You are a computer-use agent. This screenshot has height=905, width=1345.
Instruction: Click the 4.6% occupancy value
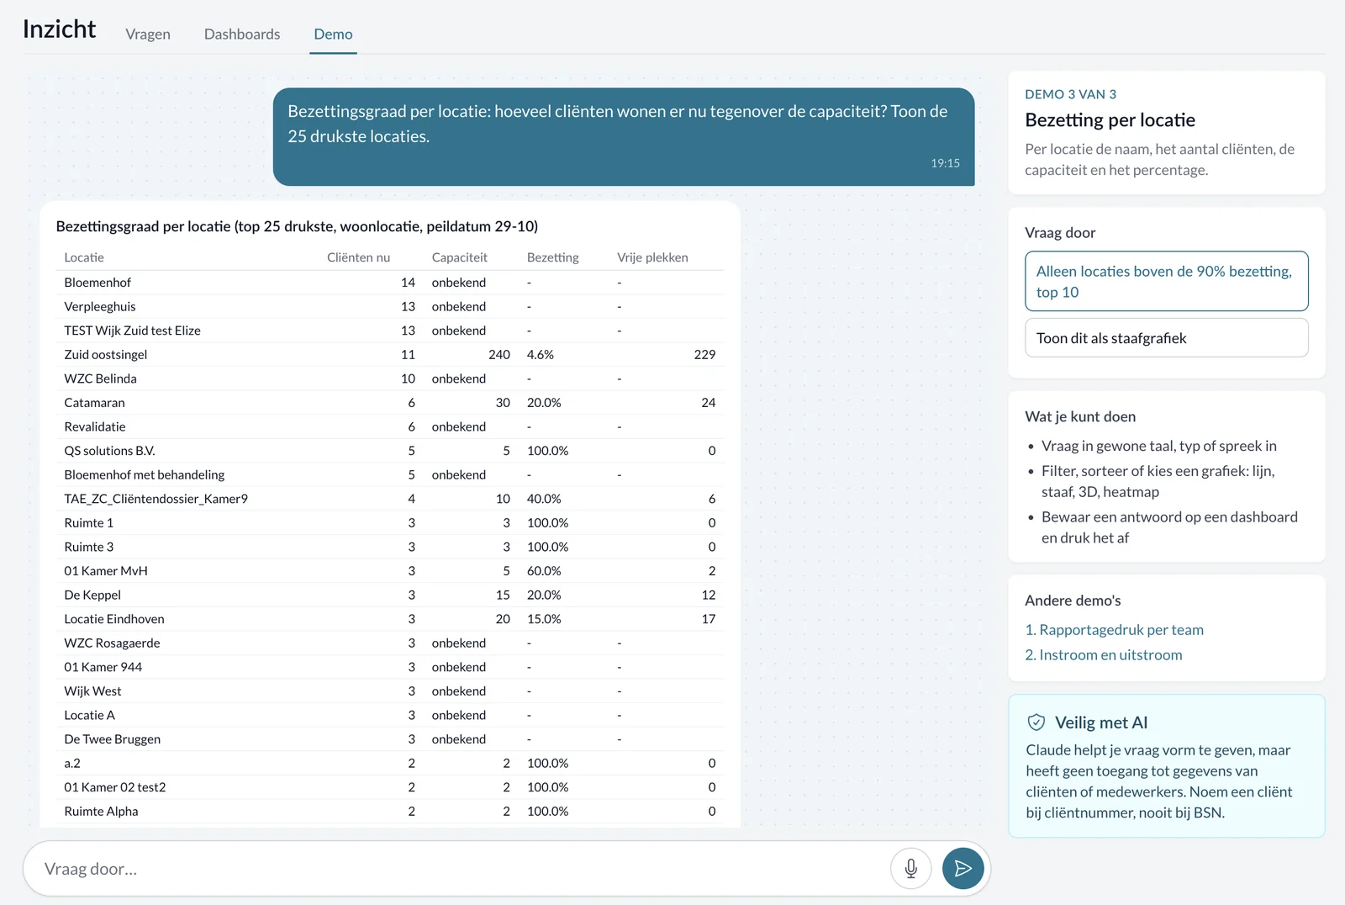point(541,355)
